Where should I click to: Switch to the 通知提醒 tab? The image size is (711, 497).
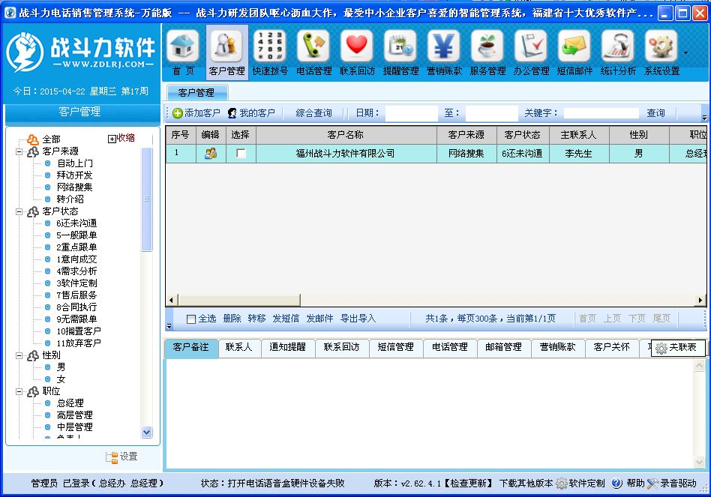[288, 348]
